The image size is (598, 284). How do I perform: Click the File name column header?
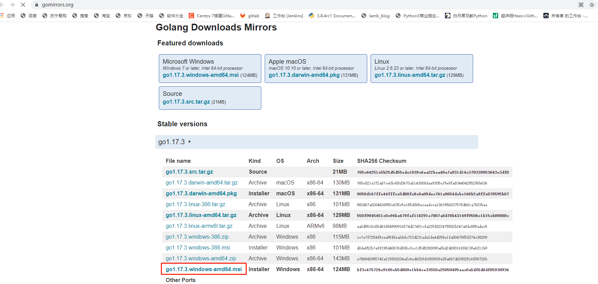(178, 161)
